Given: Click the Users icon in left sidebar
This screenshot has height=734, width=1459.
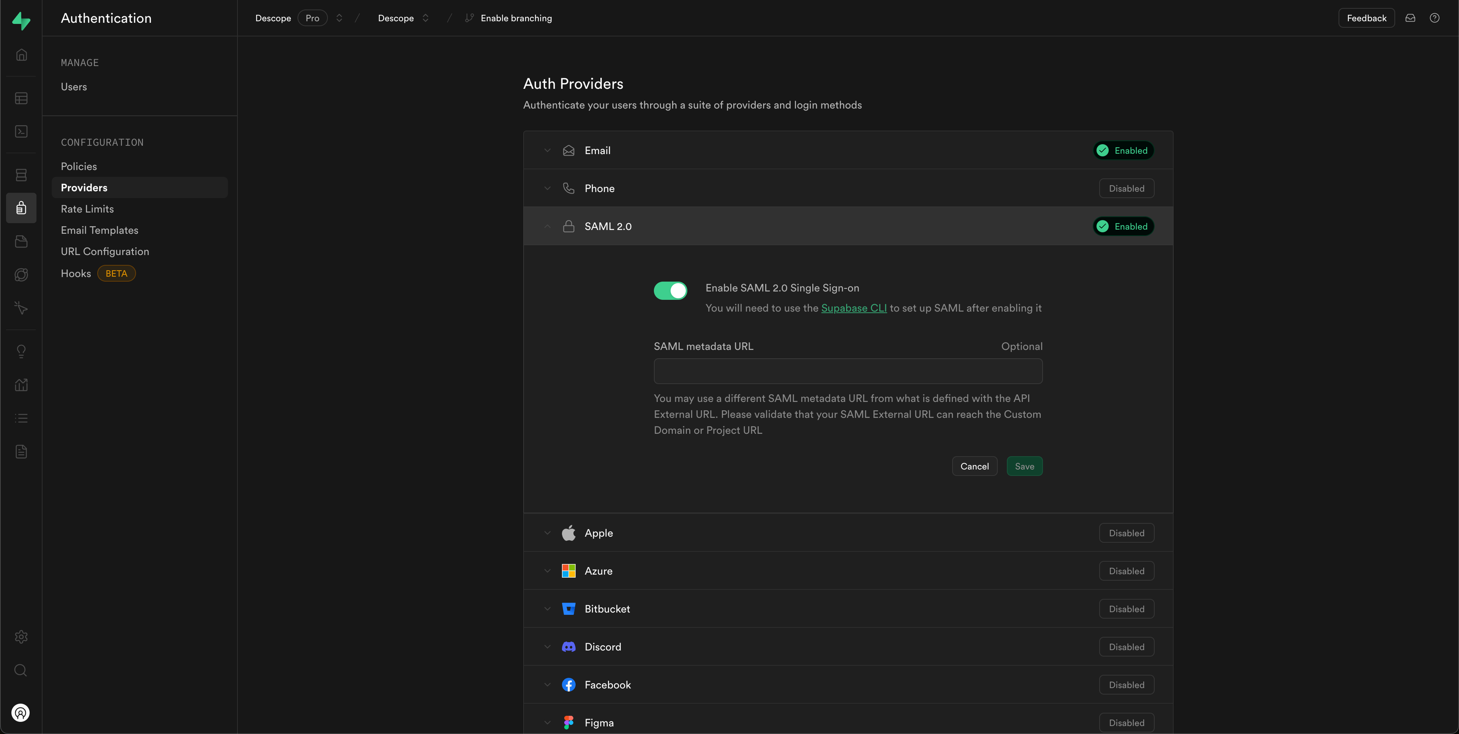Looking at the screenshot, I should click(x=73, y=86).
